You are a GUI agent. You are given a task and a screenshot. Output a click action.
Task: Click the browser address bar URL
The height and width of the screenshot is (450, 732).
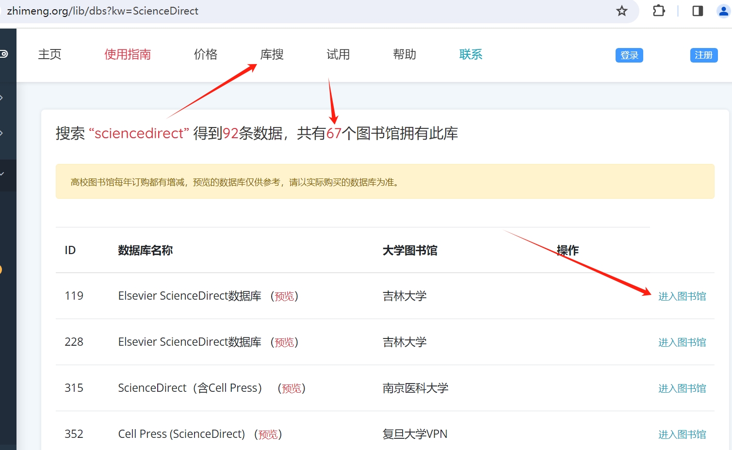pyautogui.click(x=102, y=11)
